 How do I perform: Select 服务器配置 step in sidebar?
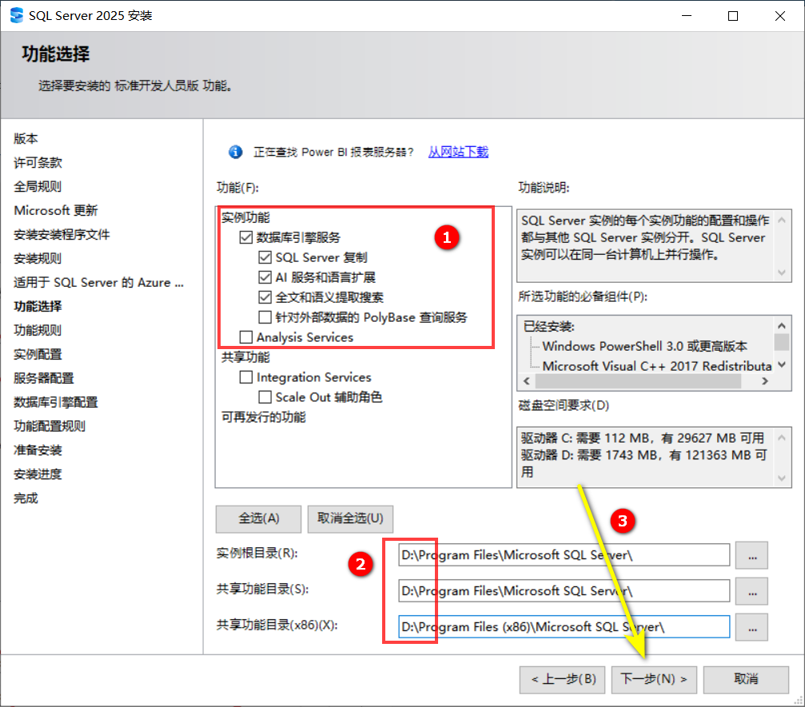[44, 378]
